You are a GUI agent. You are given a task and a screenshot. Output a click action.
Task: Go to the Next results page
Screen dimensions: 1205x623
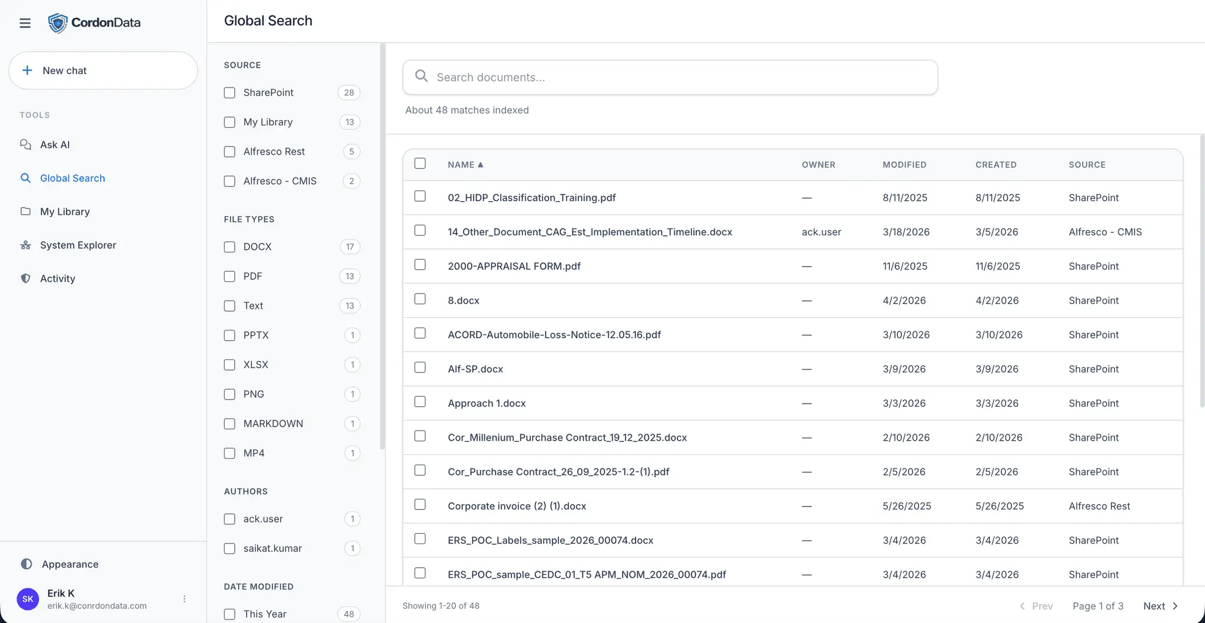tap(1160, 606)
